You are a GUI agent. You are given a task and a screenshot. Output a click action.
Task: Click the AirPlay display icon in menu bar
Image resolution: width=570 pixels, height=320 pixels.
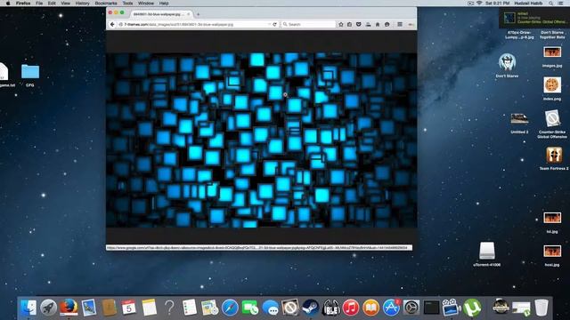[x=470, y=4]
